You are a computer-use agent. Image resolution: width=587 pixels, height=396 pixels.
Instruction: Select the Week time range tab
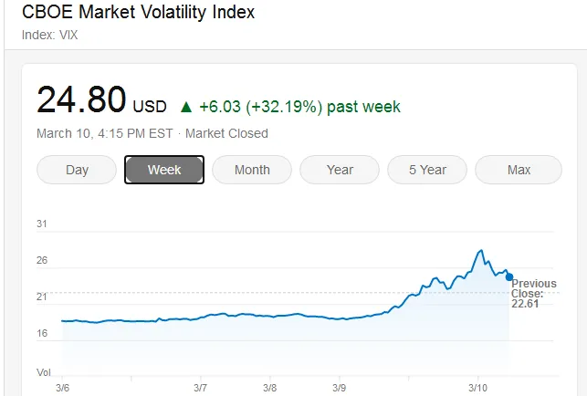click(x=164, y=170)
